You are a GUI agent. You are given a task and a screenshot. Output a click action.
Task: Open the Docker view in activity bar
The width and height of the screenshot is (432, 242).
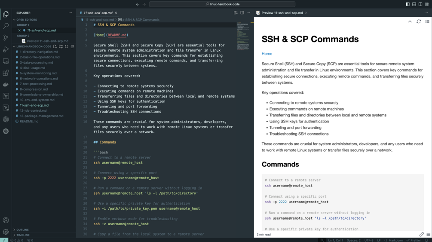(6, 84)
